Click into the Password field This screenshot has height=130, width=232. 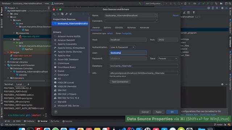128,58
